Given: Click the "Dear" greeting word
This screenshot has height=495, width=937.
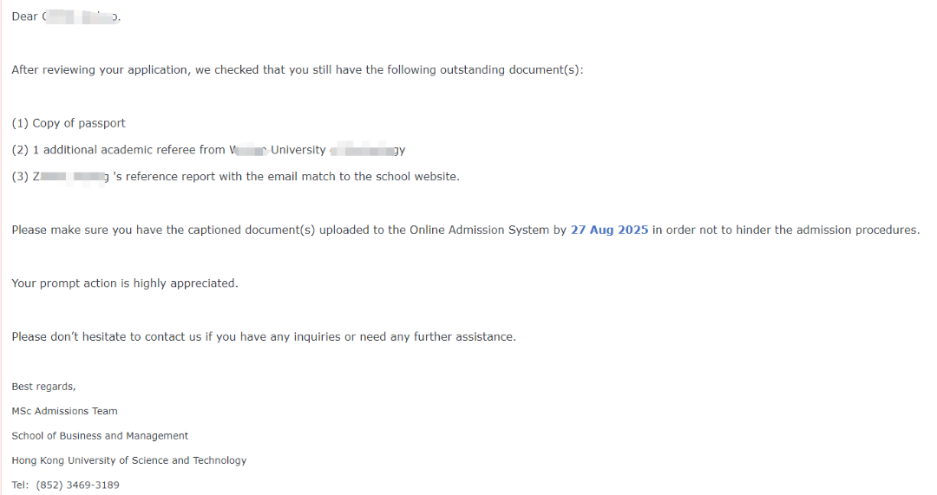Looking at the screenshot, I should point(24,16).
